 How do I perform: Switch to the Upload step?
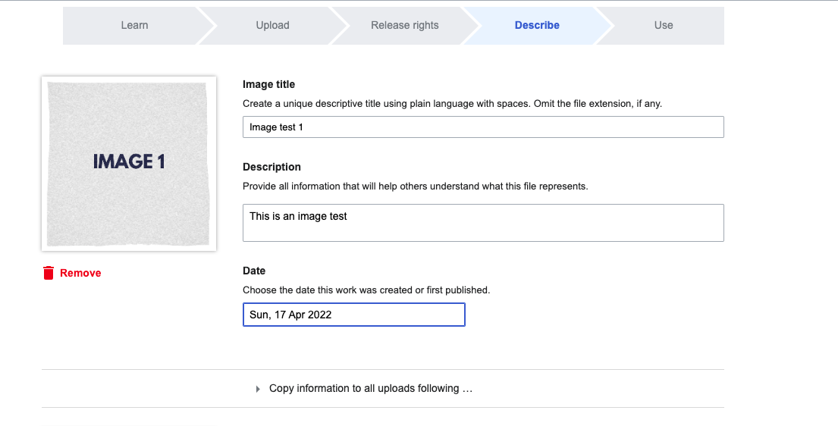(272, 25)
